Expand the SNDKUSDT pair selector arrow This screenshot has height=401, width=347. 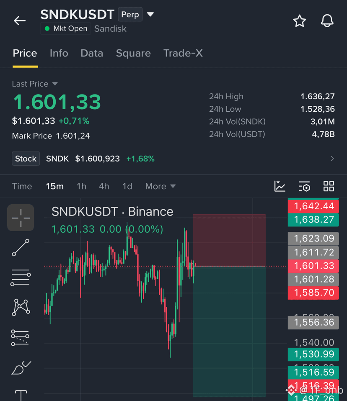(x=150, y=14)
